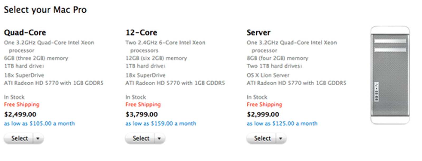Click the $159.00 a month financing link
Image resolution: width=422 pixels, height=161 pixels.
click(161, 123)
